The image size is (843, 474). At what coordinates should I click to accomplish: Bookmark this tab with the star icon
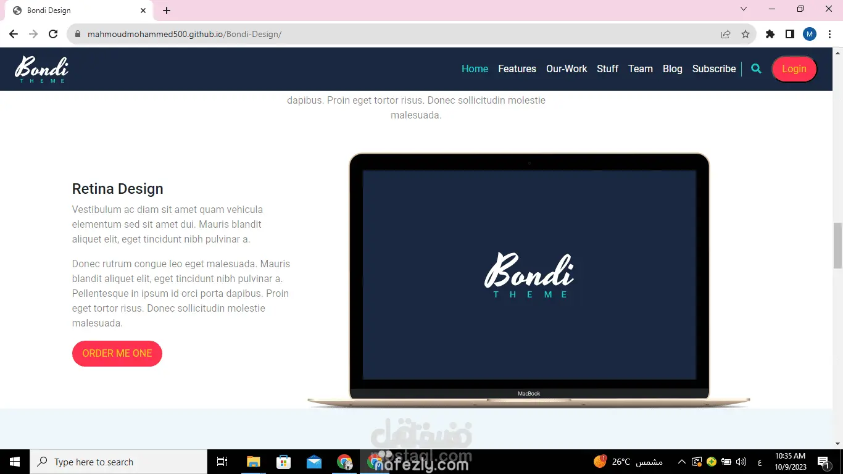click(x=745, y=34)
